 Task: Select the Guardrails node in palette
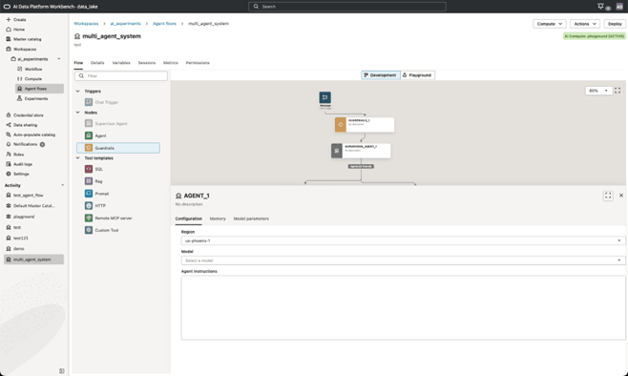click(x=118, y=148)
